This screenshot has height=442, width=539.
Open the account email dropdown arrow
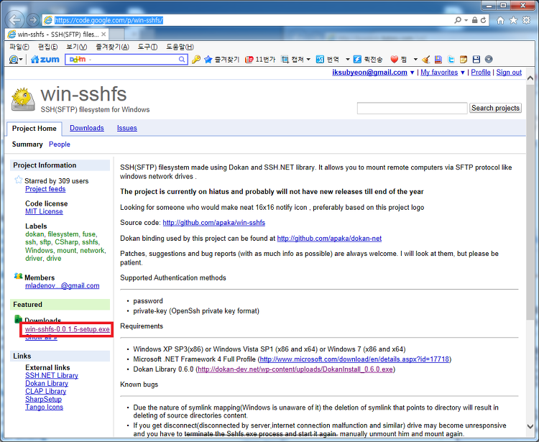tap(412, 73)
